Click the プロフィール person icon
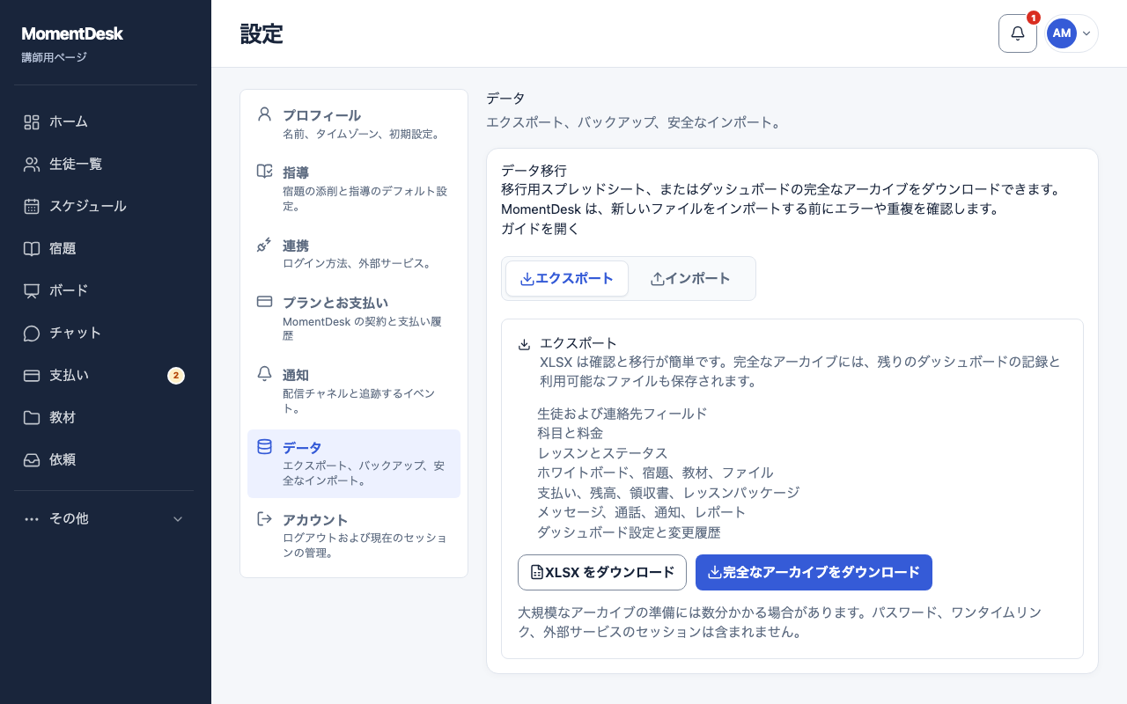1127x704 pixels. click(x=264, y=114)
